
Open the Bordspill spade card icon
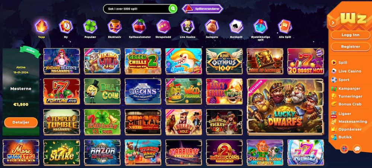point(236,26)
